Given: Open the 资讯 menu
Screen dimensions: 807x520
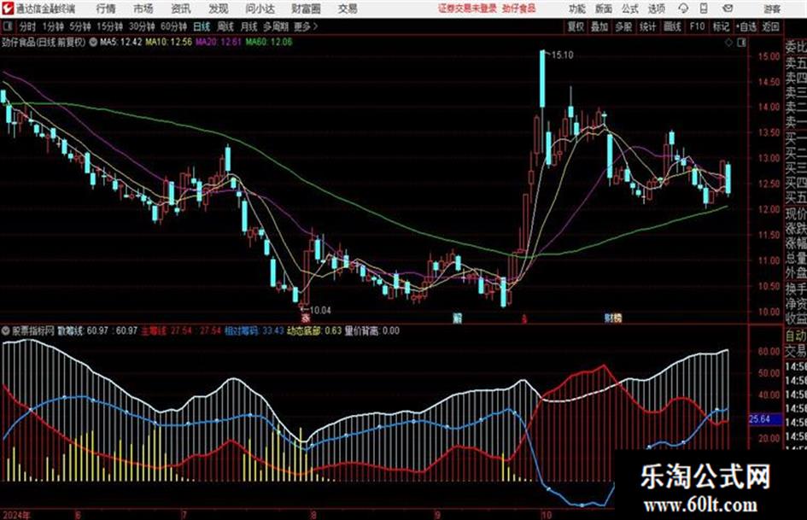Looking at the screenshot, I should point(181,9).
